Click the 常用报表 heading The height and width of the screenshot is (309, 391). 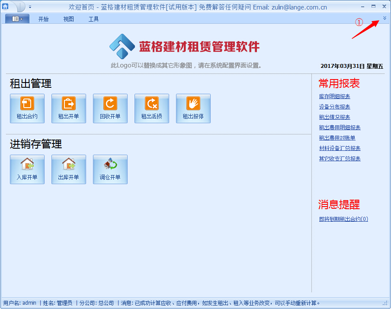(x=339, y=83)
